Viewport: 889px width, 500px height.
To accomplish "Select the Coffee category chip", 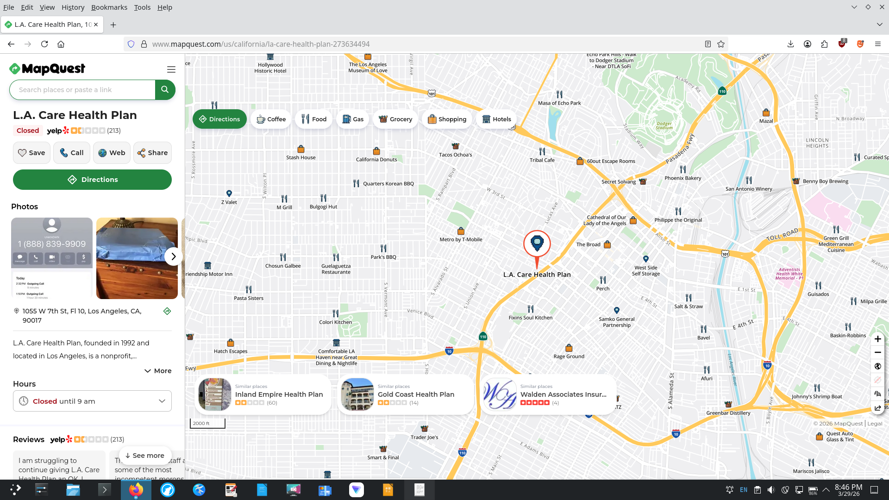I will (271, 119).
